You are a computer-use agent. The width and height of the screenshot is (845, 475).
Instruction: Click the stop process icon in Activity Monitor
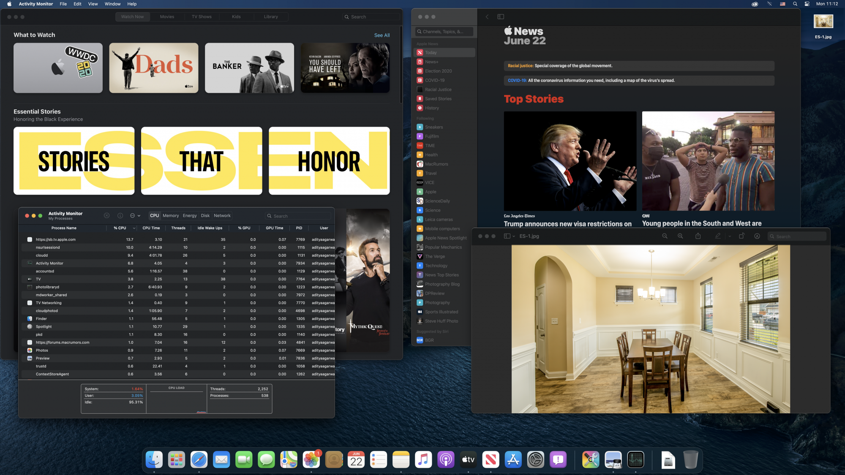coord(107,216)
